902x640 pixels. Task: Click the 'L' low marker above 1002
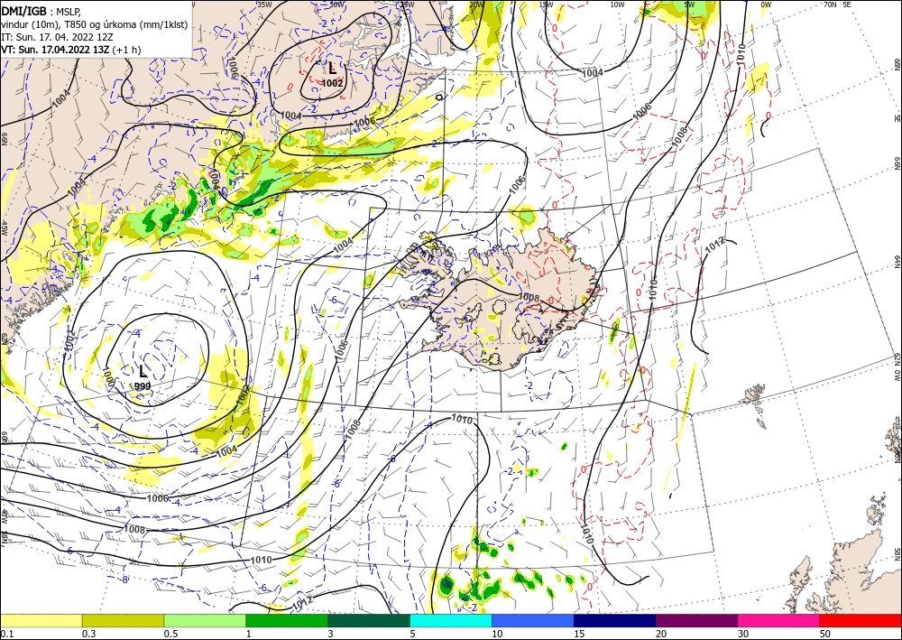click(x=333, y=68)
